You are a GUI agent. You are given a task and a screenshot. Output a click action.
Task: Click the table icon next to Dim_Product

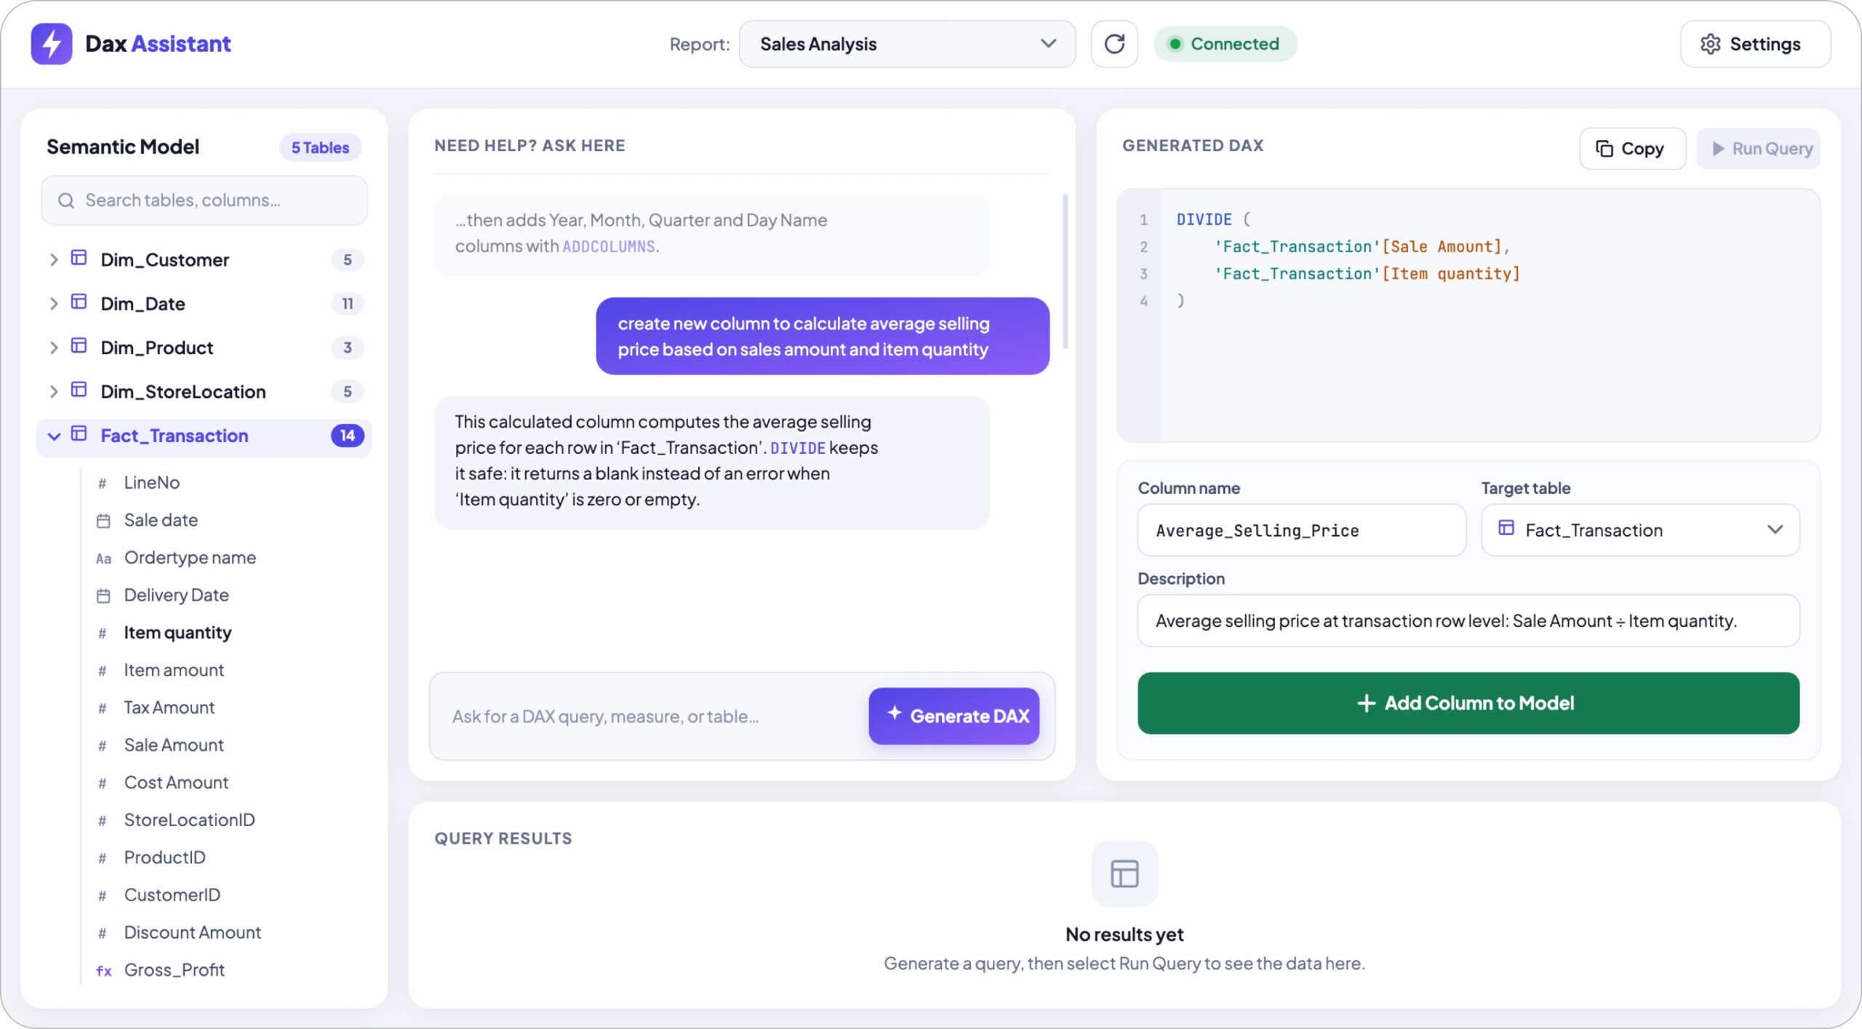[x=79, y=345]
